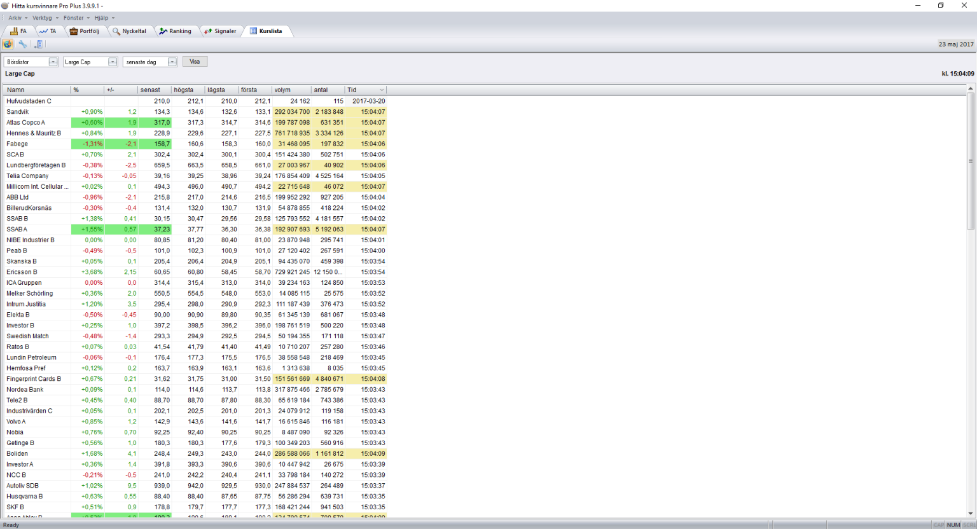Sort by the Namn column header

[37, 90]
